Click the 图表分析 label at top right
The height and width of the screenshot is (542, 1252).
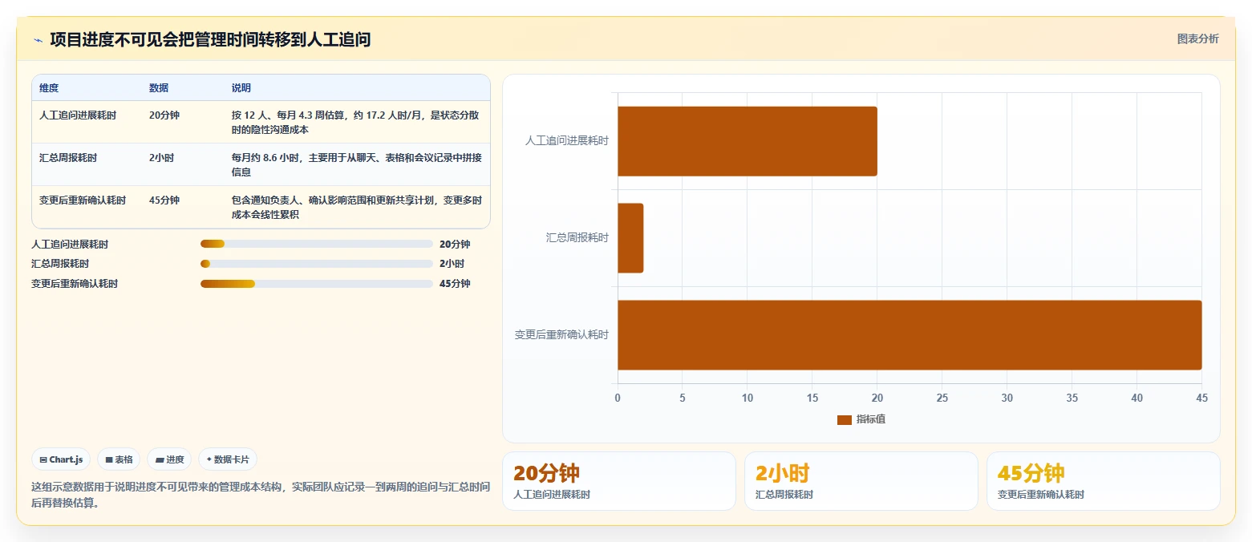pos(1197,38)
